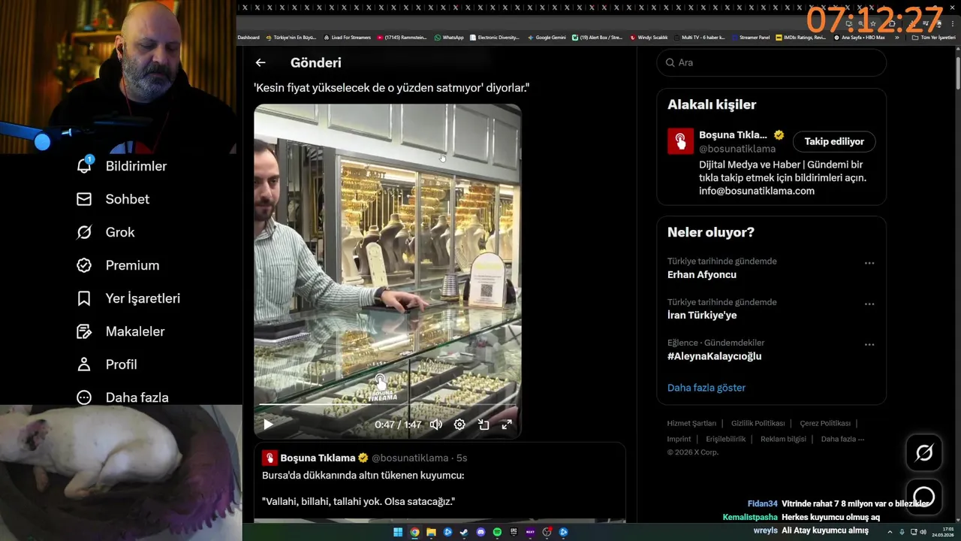Click the Boşuna Tıklama red avatar in Alakalı kişiler
961x541 pixels.
tap(680, 141)
